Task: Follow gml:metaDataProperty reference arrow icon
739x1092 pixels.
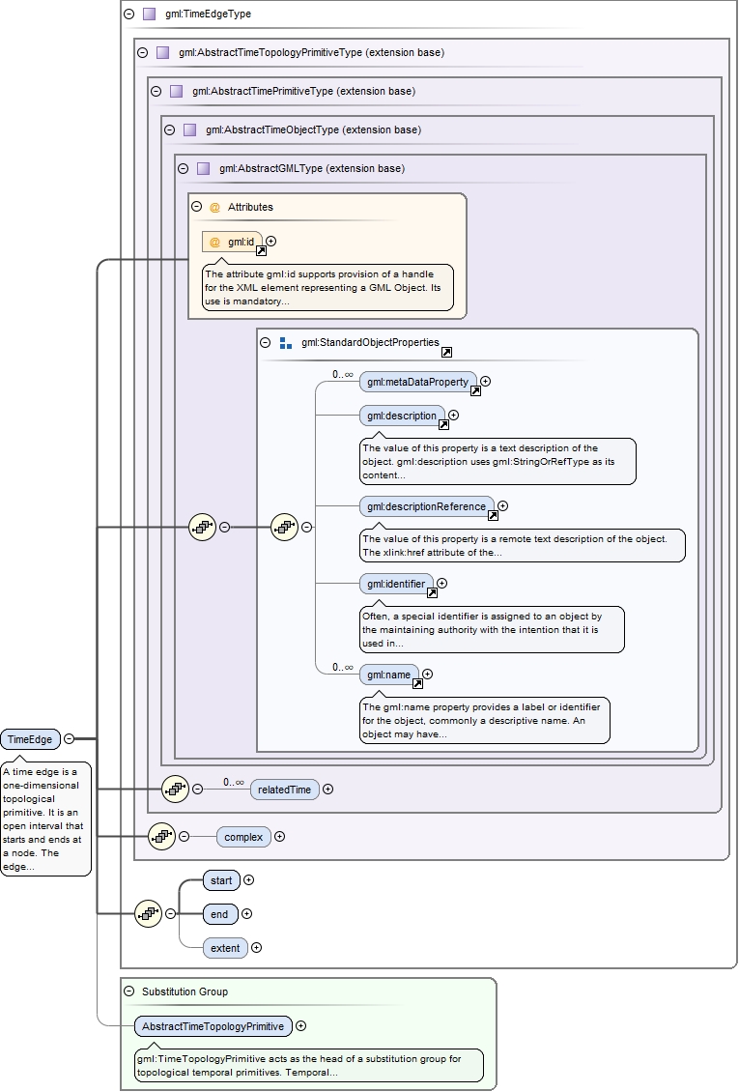Action: click(x=475, y=391)
